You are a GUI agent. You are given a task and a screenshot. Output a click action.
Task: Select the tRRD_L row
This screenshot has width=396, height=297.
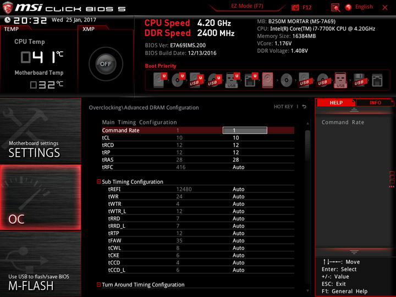pos(201,226)
